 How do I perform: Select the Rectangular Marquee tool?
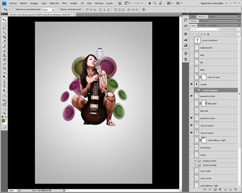pos(4,24)
